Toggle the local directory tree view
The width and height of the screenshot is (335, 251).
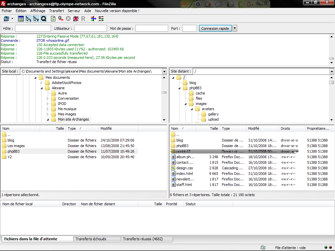(x=28, y=19)
